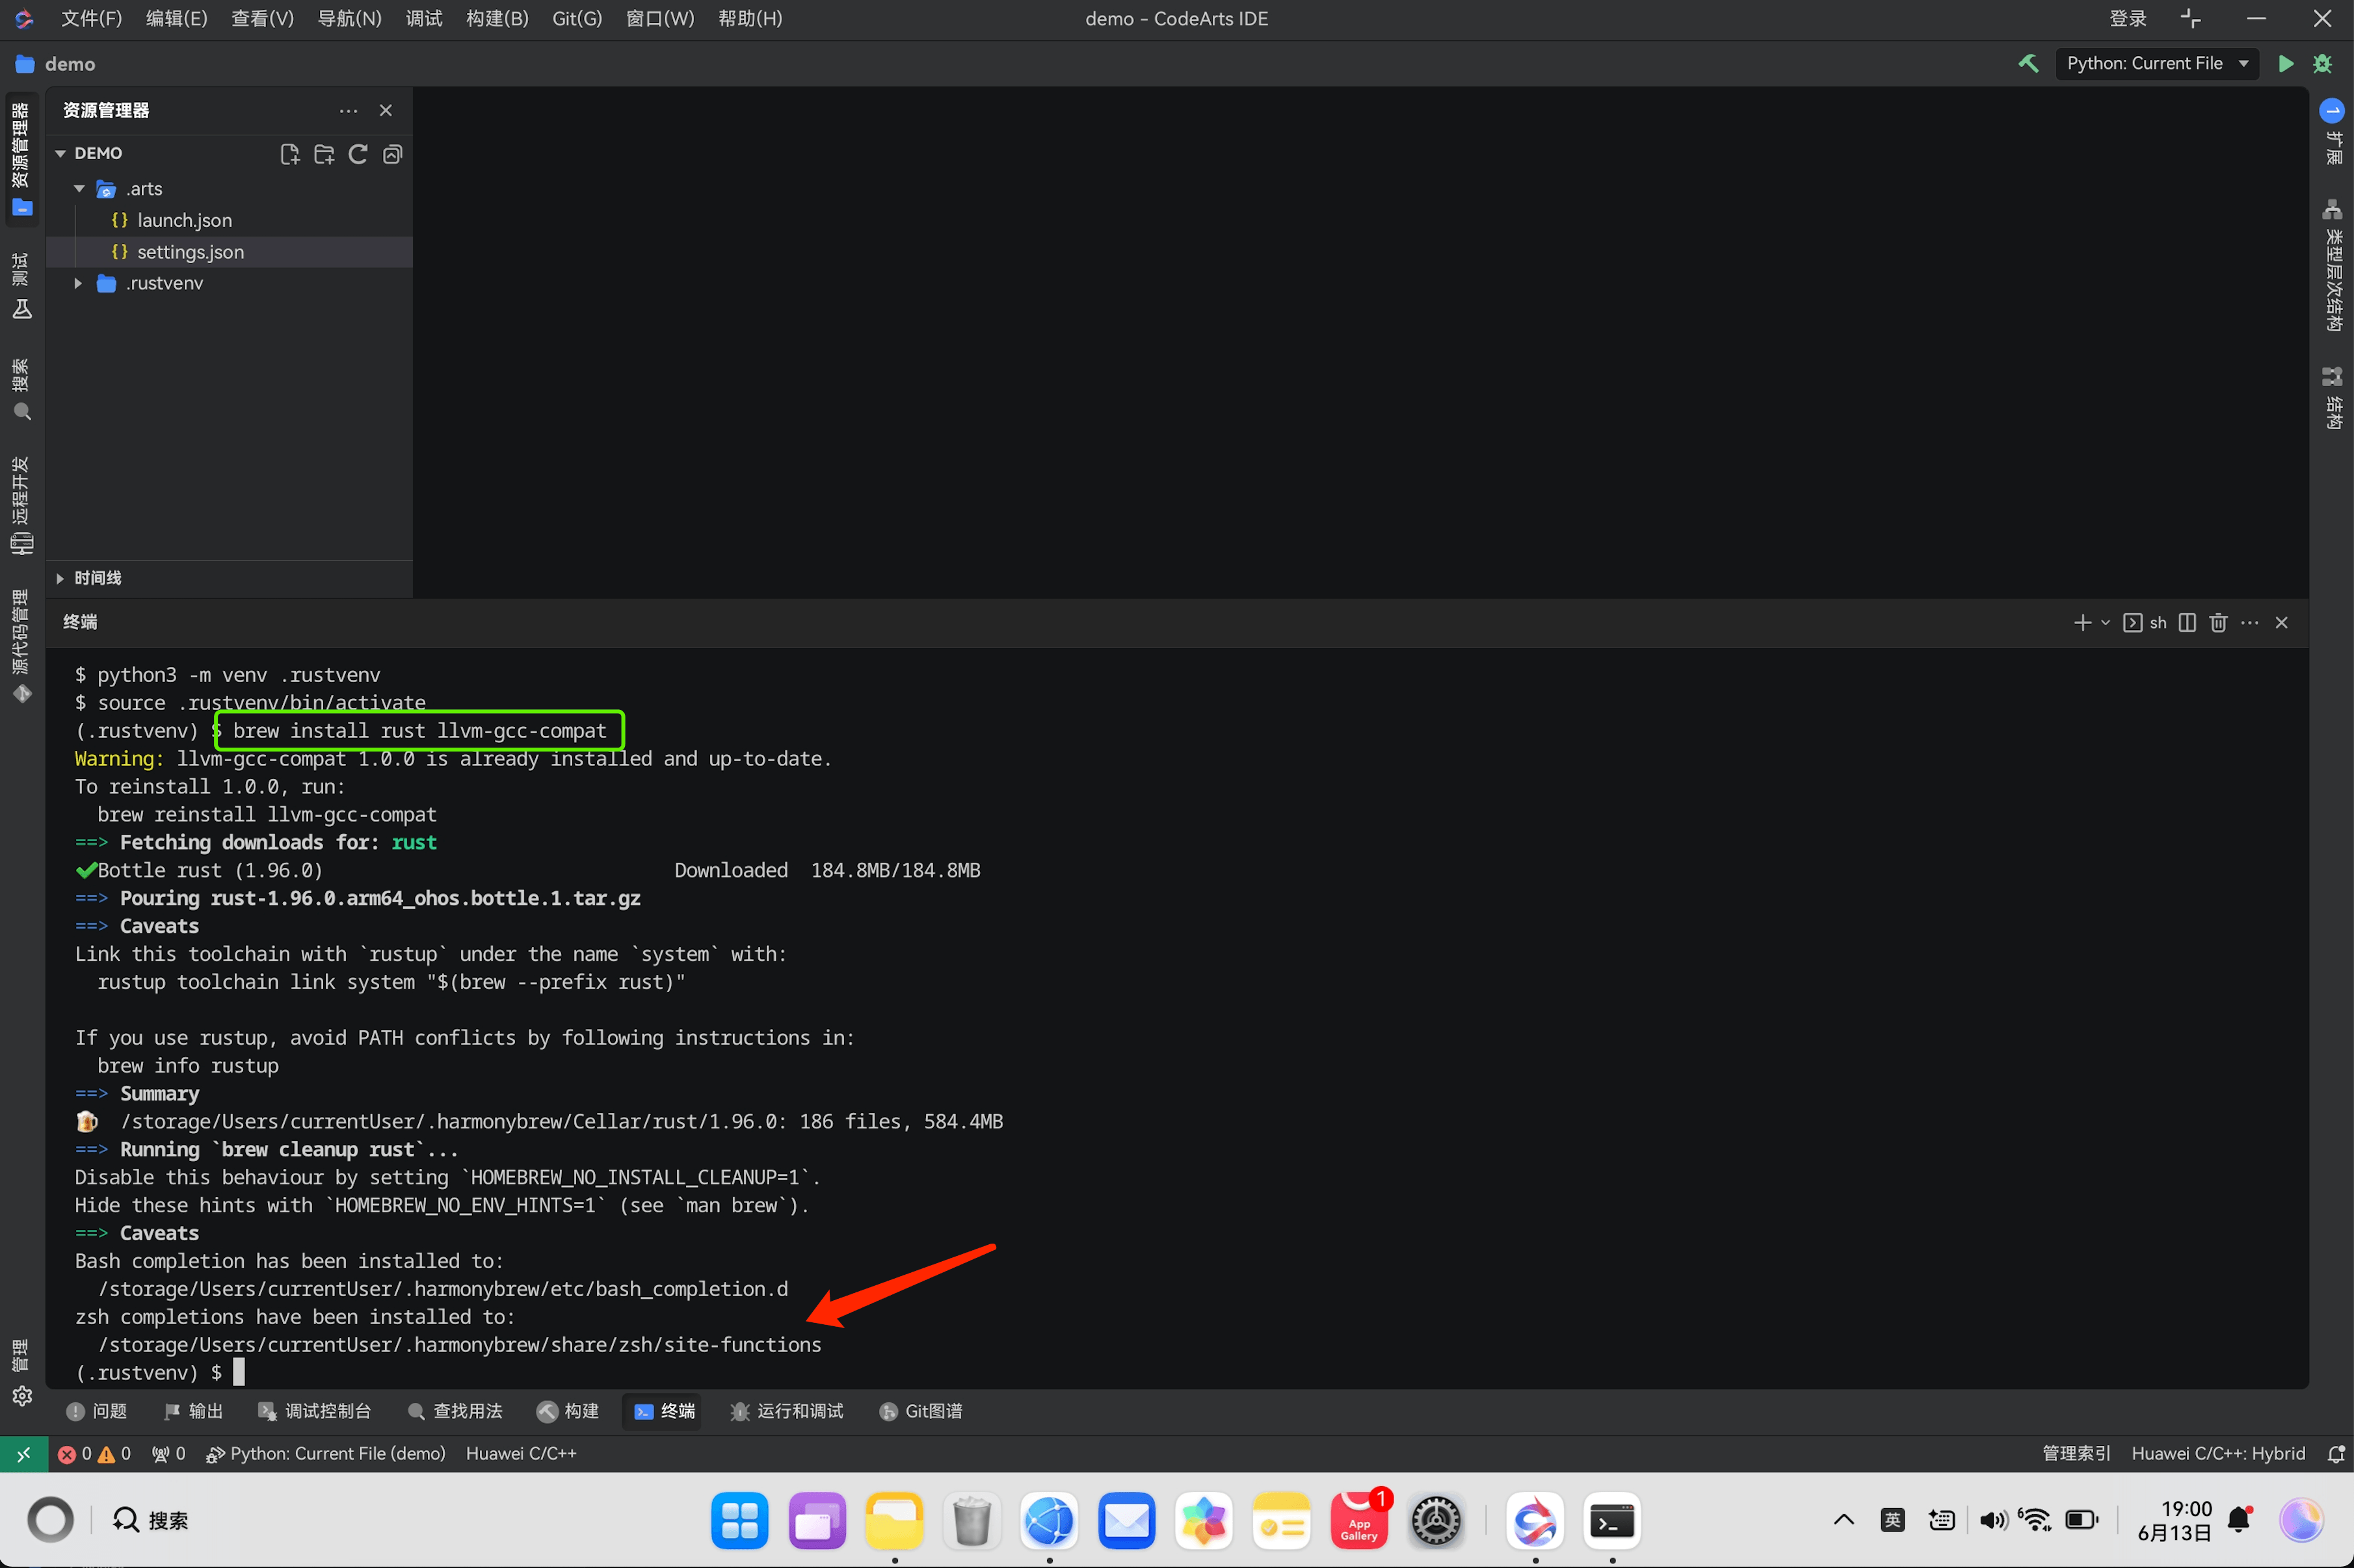Open the 编辑(E) menu

[177, 18]
